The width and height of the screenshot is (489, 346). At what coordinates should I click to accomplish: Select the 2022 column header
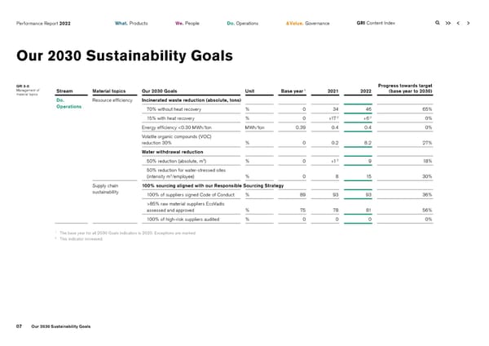366,91
